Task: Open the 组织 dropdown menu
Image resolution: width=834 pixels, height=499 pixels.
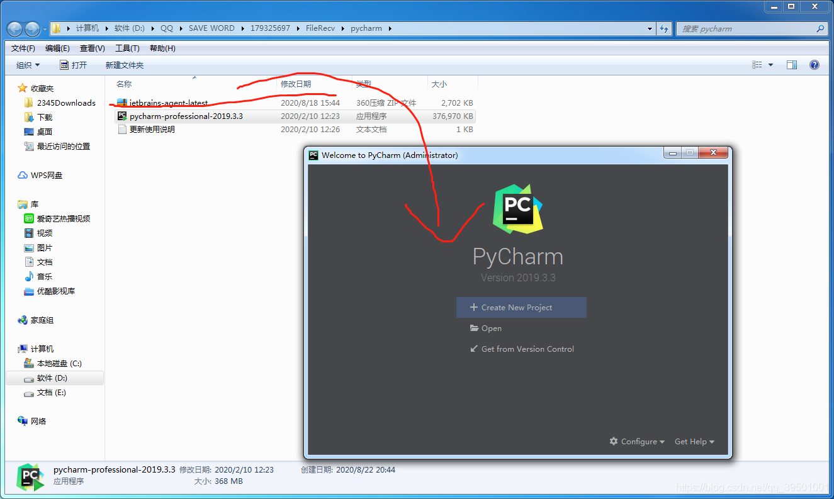Action: point(28,65)
